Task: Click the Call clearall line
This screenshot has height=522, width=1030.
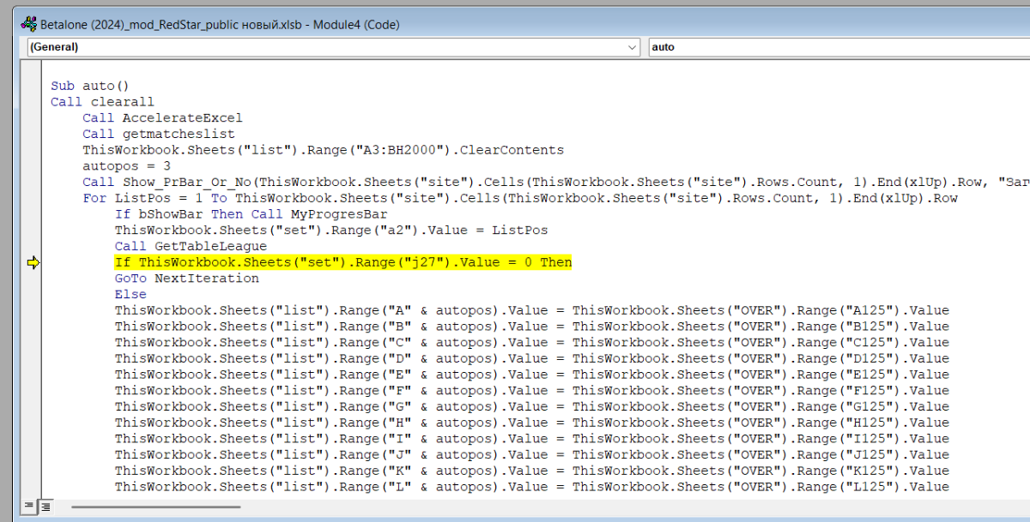Action: pyautogui.click(x=90, y=102)
